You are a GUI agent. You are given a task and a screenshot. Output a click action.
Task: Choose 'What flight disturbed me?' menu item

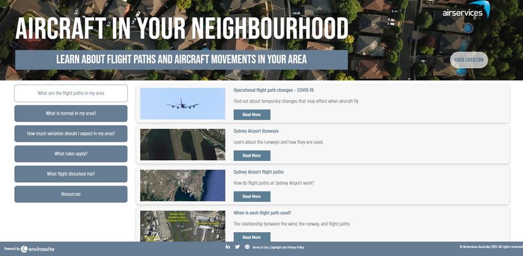click(71, 174)
